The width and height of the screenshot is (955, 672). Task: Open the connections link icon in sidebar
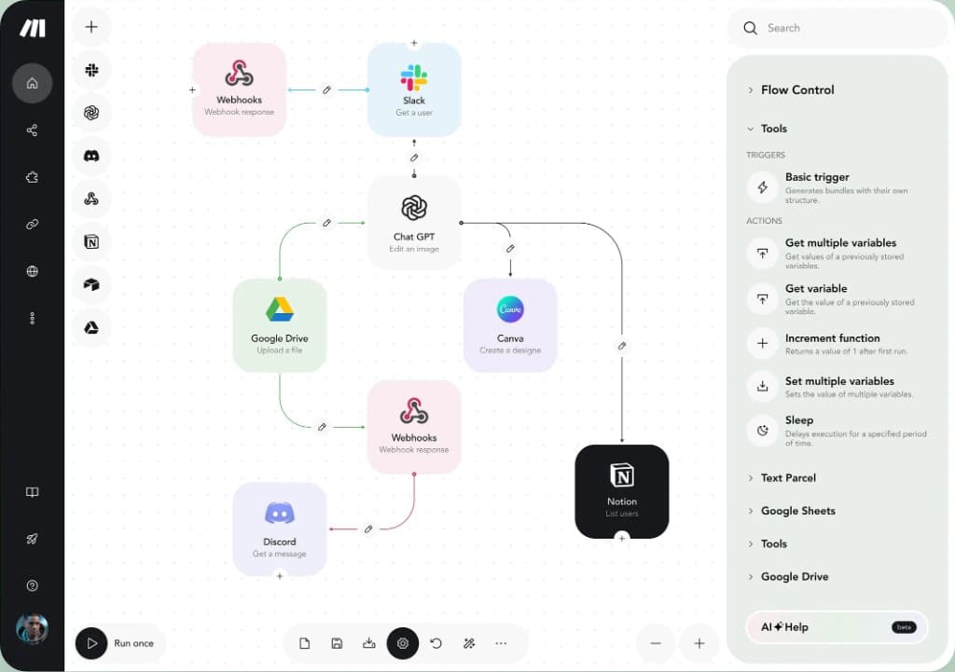pos(33,224)
